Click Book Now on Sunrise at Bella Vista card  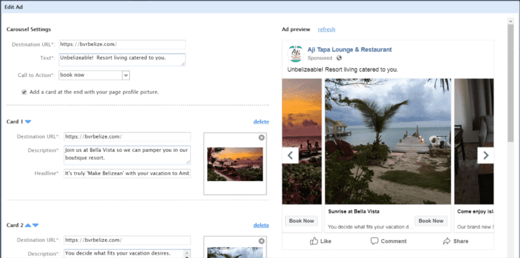coord(431,221)
